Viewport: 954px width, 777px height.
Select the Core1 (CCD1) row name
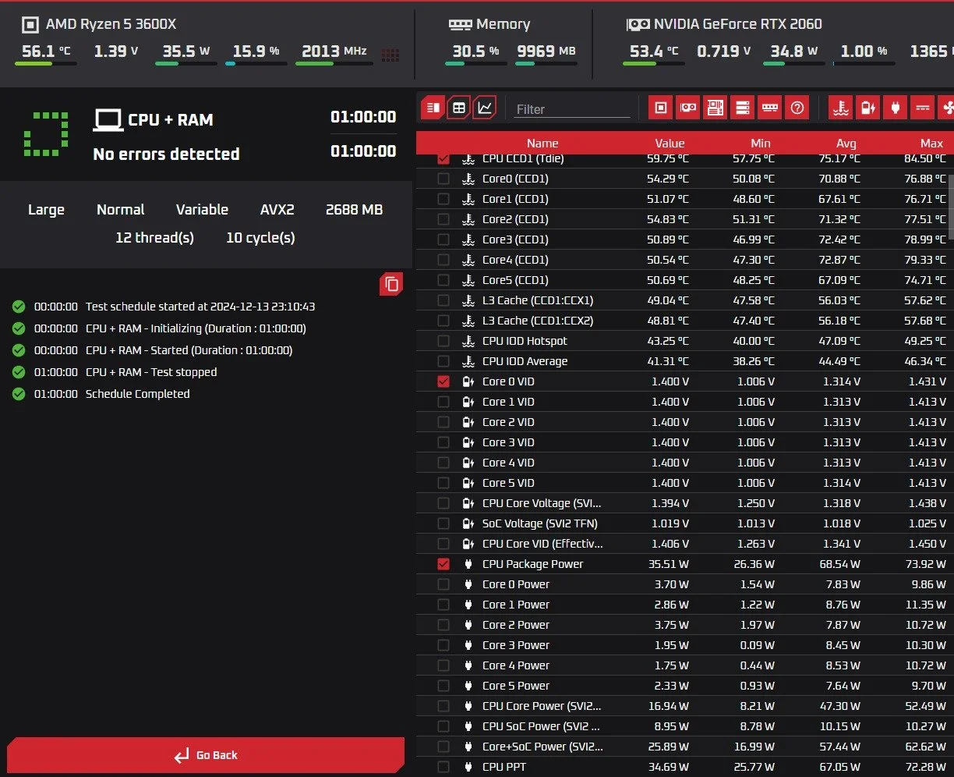tap(515, 199)
